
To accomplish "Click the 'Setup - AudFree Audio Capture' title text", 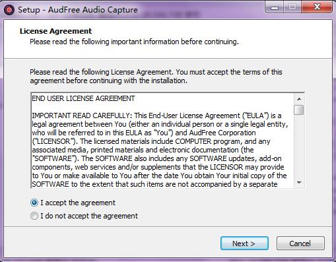I will (x=78, y=10).
